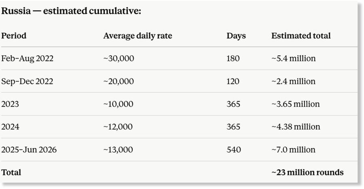This screenshot has width=364, height=189.
Task: Click the 'Average daily rate' column header
Action: point(138,36)
